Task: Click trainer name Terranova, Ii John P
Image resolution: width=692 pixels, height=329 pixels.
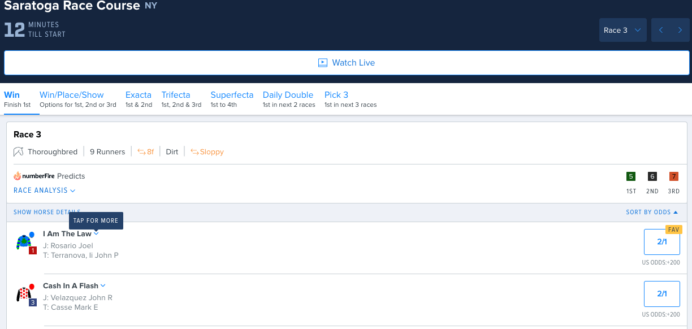Action: (x=81, y=256)
